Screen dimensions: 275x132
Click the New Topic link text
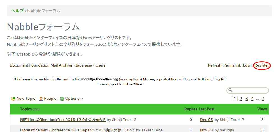(26, 99)
